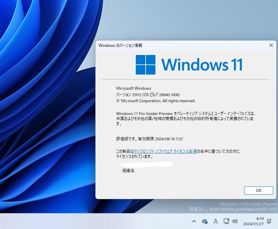Click the IME input mode 'A' indicator

click(216, 221)
